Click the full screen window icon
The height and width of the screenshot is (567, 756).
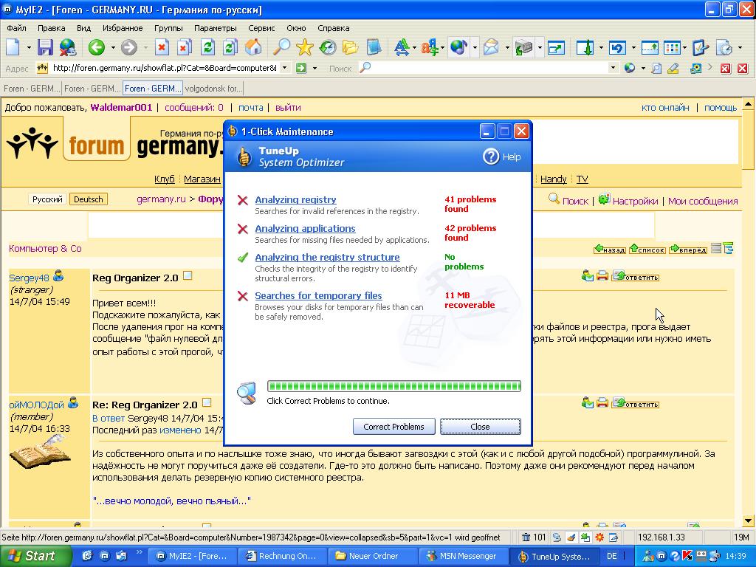point(556,47)
